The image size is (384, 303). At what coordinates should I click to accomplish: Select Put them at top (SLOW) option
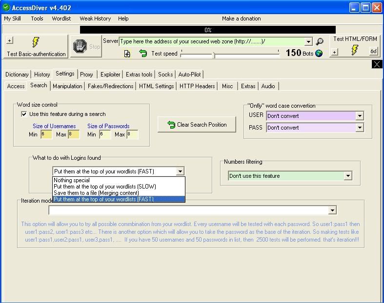(x=119, y=187)
